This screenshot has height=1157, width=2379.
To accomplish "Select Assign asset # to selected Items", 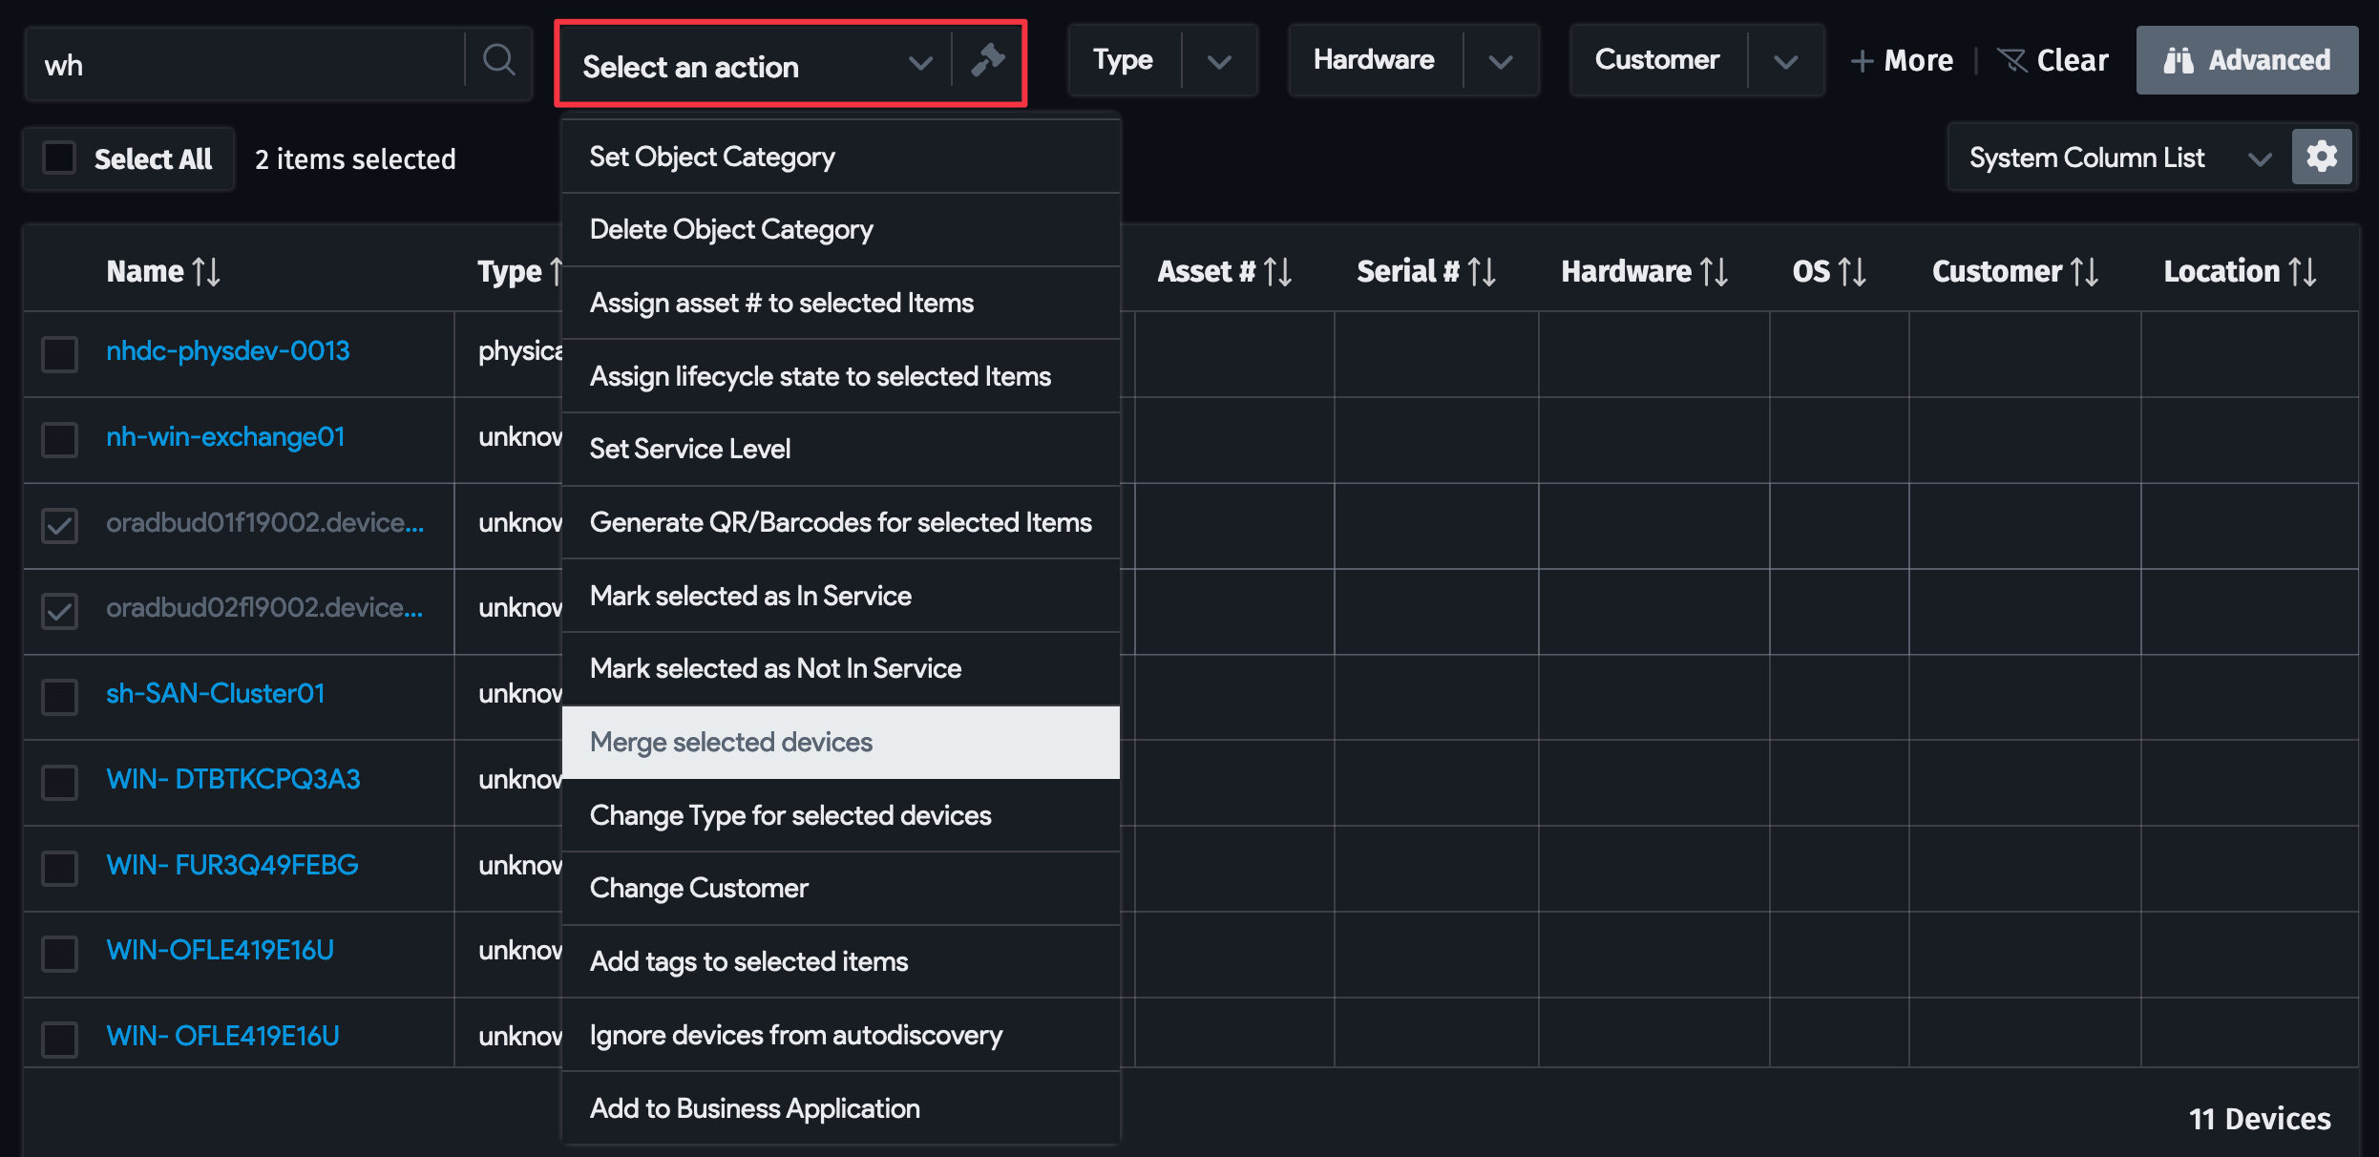I will (840, 304).
